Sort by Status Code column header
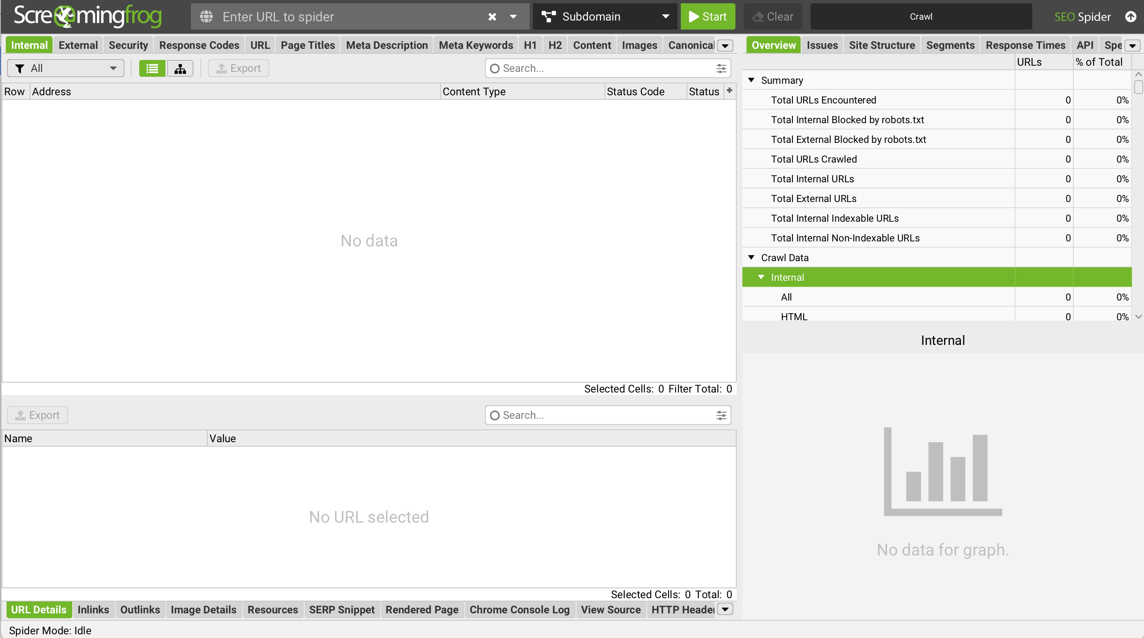The height and width of the screenshot is (638, 1144). pos(645,92)
